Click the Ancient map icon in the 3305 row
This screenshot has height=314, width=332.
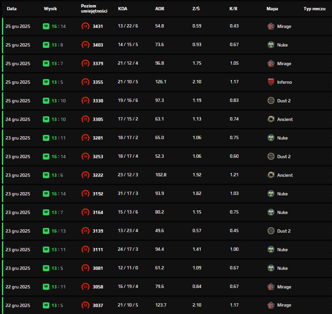[271, 120]
